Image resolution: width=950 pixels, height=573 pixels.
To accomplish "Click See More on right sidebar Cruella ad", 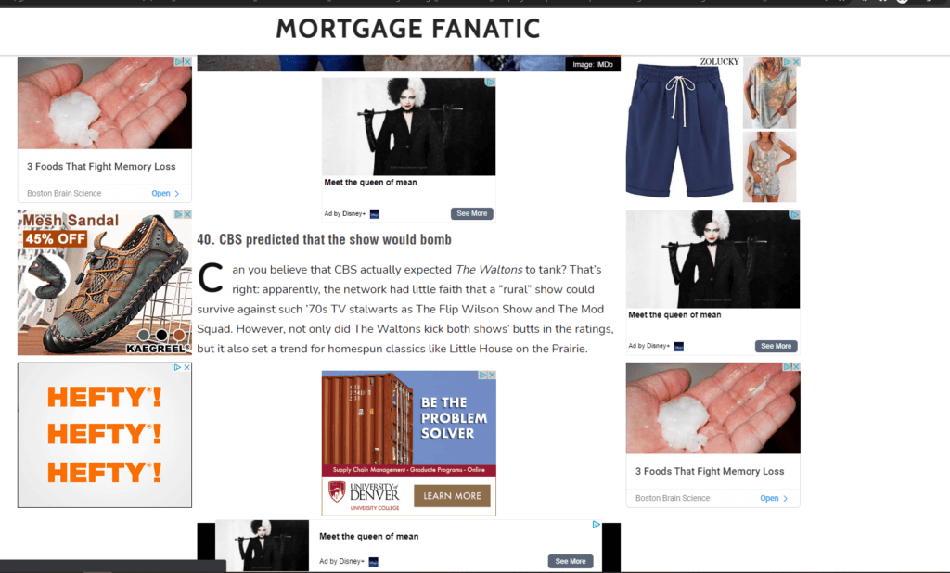I will [777, 346].
